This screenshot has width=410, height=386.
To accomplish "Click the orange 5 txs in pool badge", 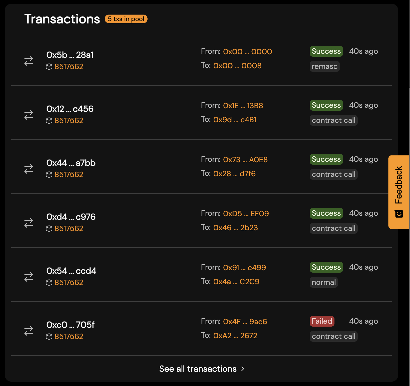I will [126, 19].
